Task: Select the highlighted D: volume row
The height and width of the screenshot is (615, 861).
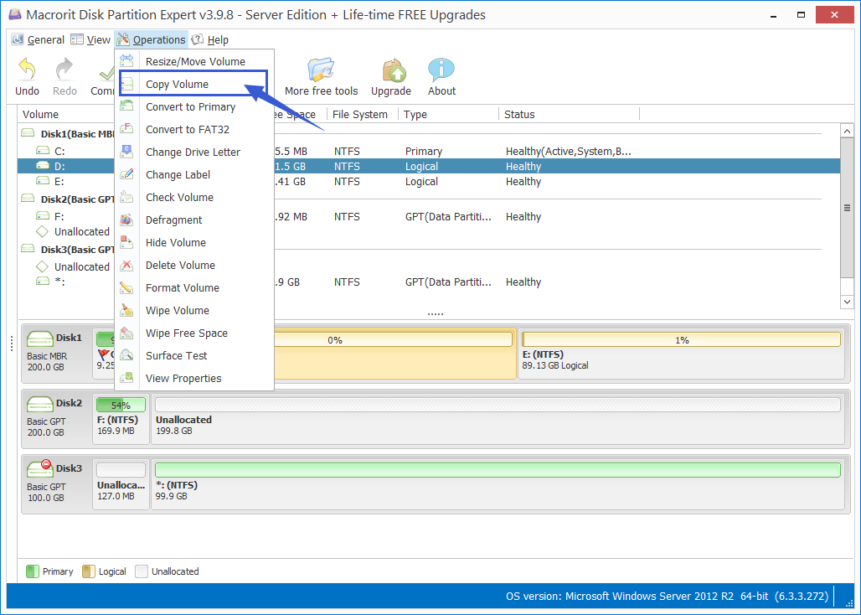Action: point(428,166)
